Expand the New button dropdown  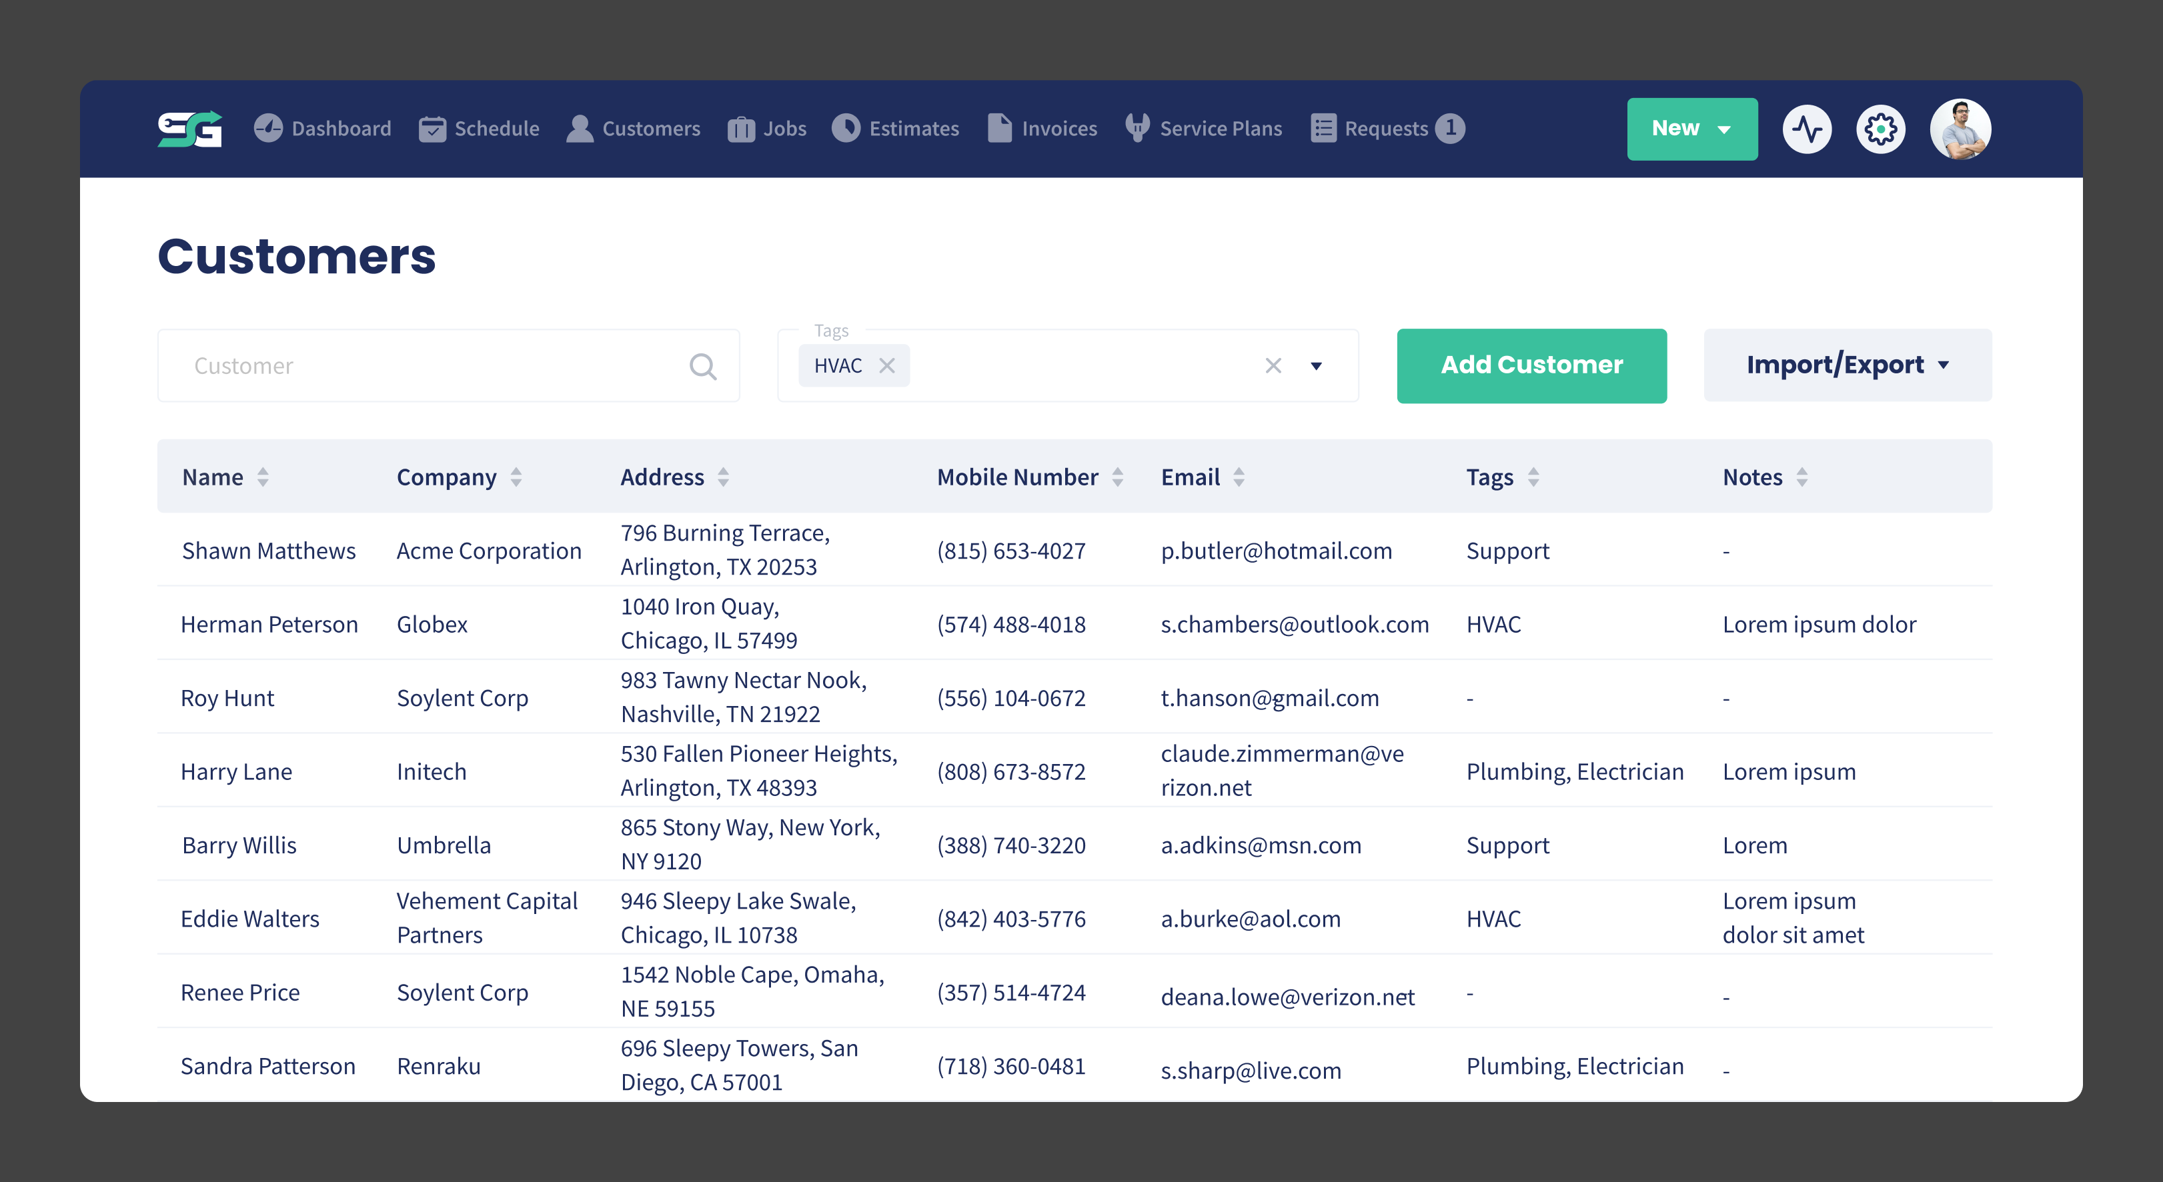(x=1724, y=129)
